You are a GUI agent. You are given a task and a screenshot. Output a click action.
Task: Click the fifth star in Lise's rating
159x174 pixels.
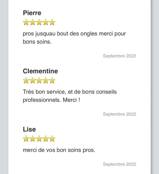[x=52, y=139]
